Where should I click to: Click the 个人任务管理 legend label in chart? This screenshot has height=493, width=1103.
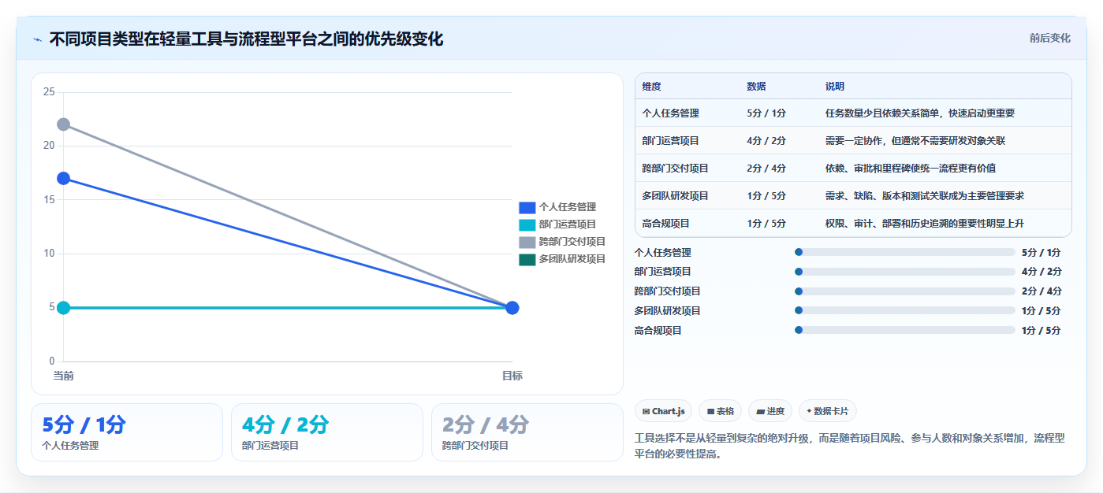(568, 207)
